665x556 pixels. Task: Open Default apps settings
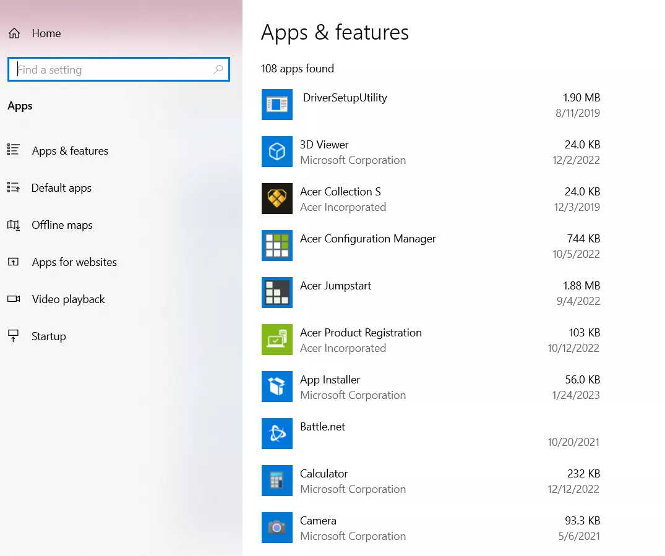(x=61, y=188)
